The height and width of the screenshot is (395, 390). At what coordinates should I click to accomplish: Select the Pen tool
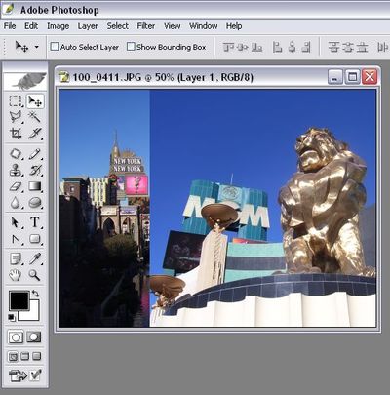point(16,239)
